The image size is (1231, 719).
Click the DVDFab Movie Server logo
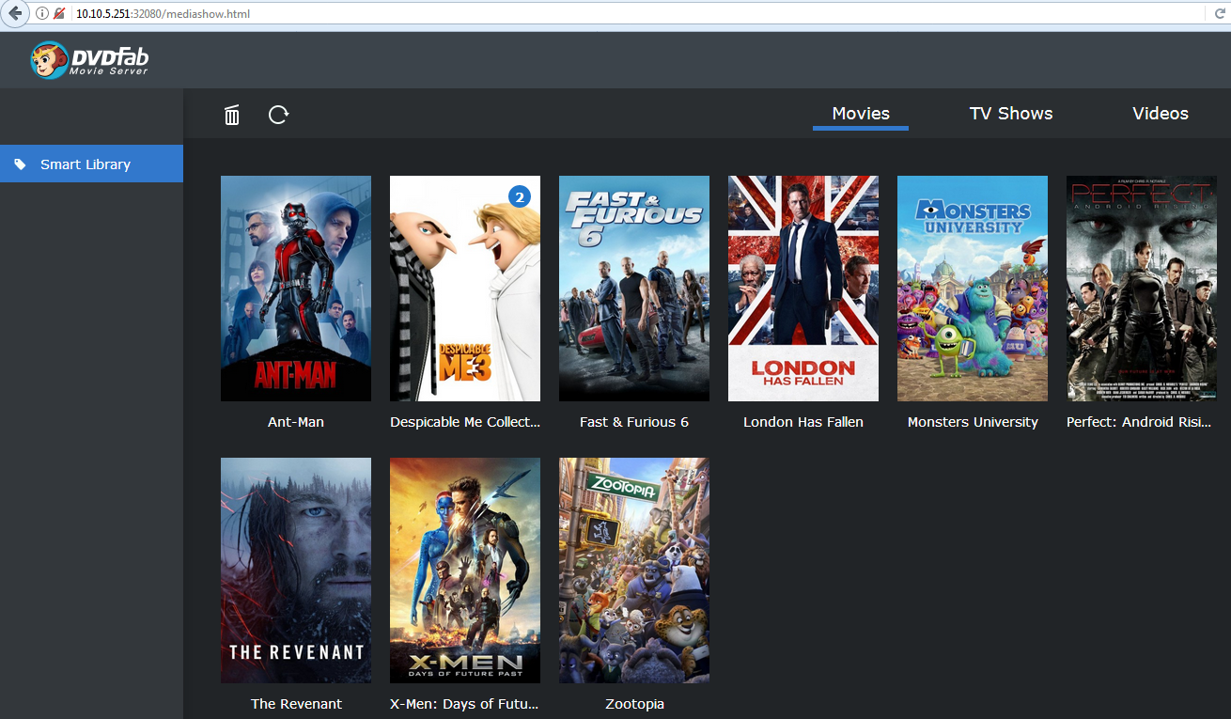[x=89, y=60]
